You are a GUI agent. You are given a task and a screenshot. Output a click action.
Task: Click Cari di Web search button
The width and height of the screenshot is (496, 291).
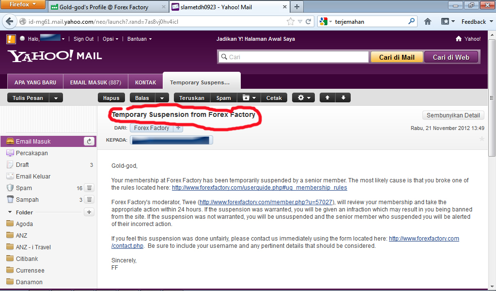451,57
